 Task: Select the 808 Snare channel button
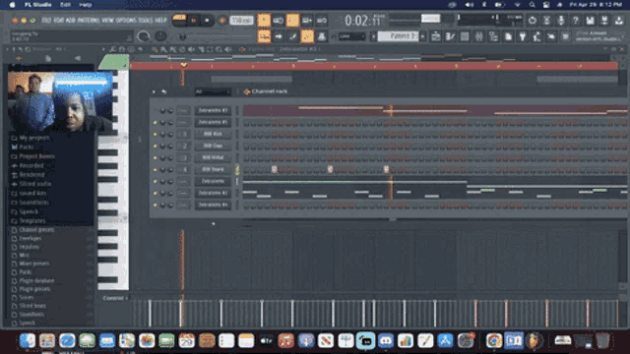pyautogui.click(x=213, y=169)
